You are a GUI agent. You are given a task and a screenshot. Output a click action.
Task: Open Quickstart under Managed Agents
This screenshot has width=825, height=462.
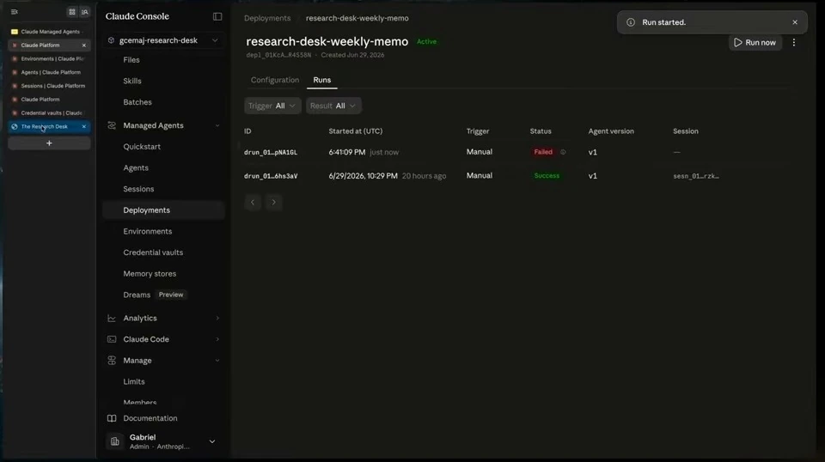click(142, 147)
